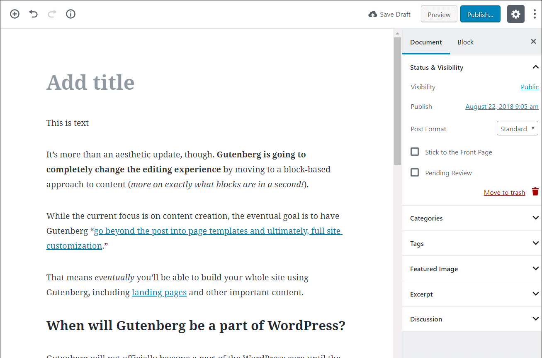Click the Add block plus icon
This screenshot has width=542, height=358.
[x=15, y=14]
